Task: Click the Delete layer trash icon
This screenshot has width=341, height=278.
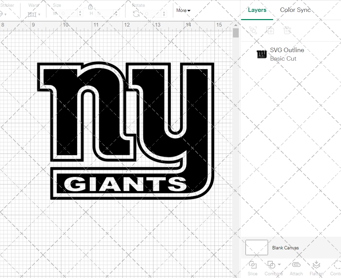Action: pyautogui.click(x=287, y=30)
